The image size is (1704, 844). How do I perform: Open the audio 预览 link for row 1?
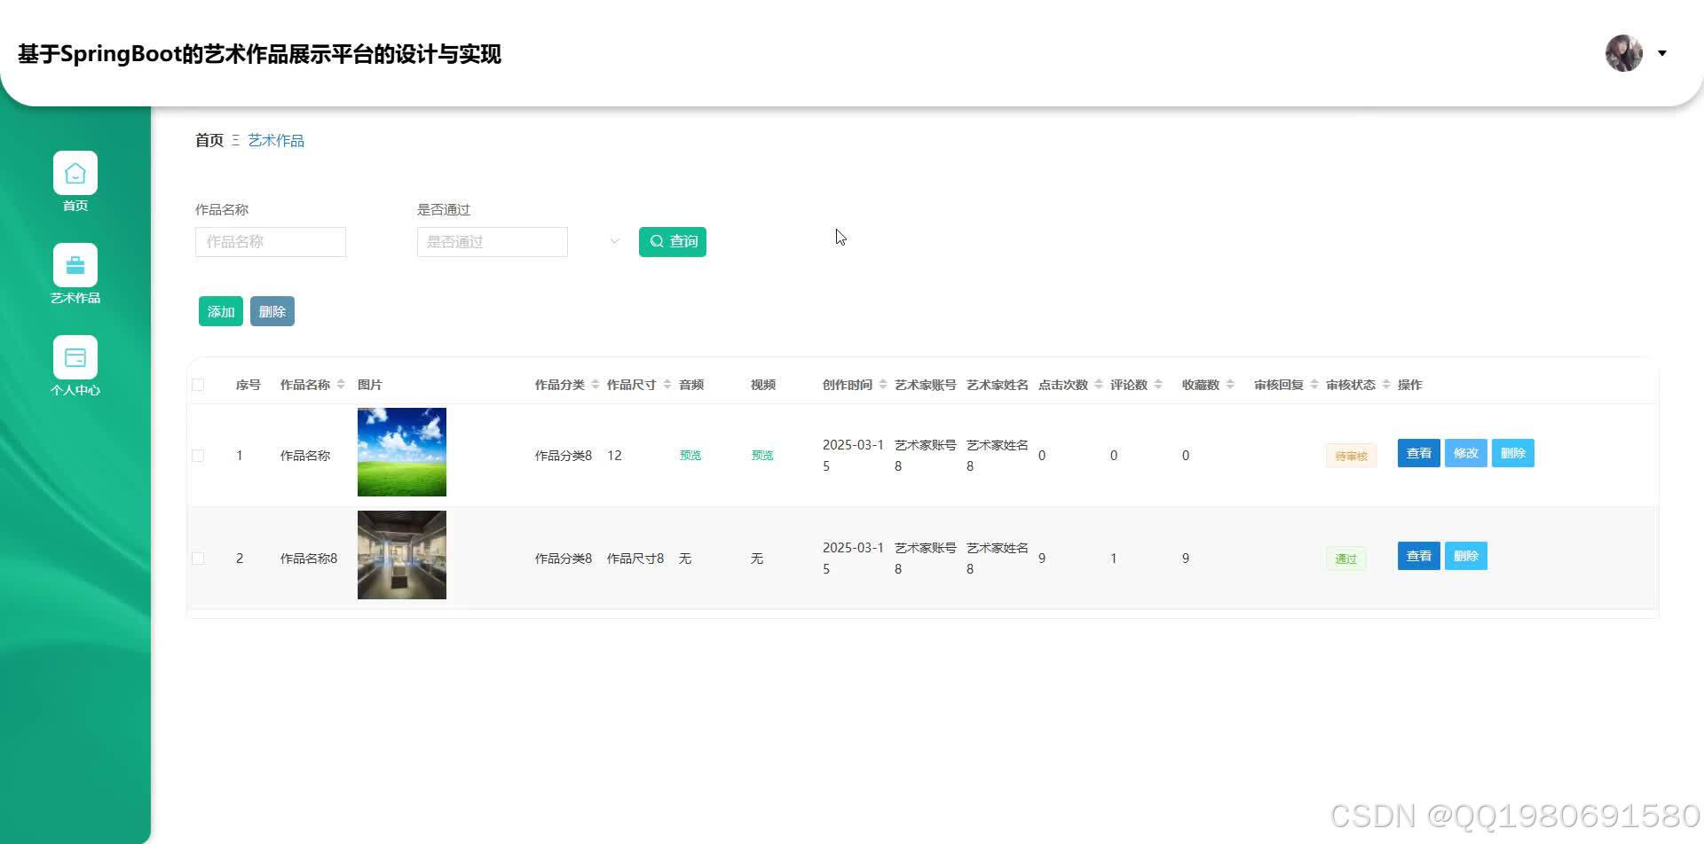point(690,455)
